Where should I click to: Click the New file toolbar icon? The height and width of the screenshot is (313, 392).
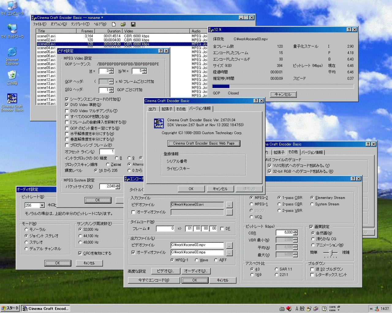(114, 24)
